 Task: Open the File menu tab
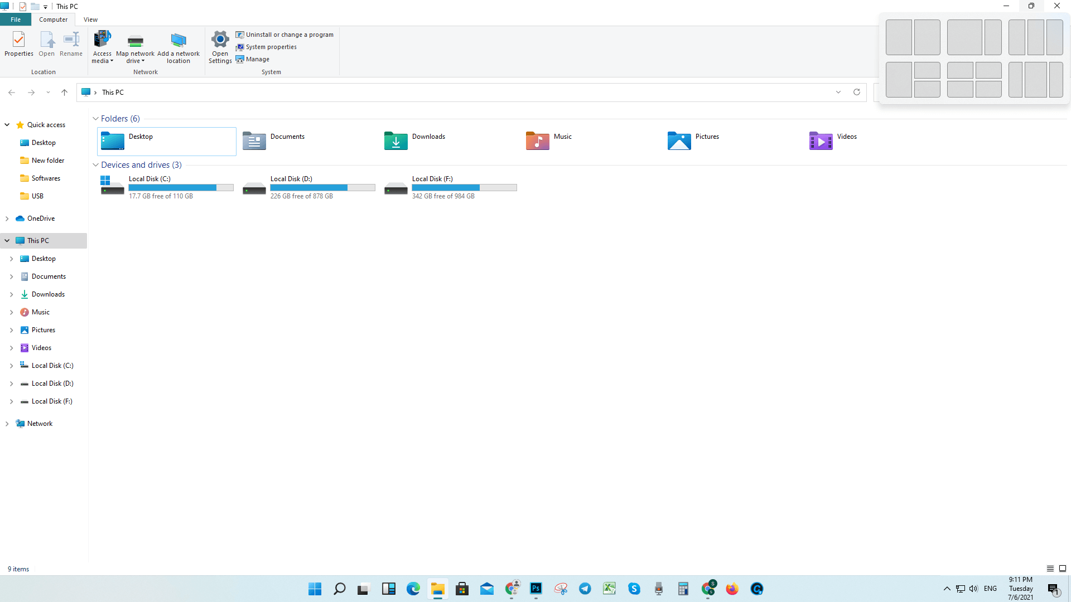16,20
